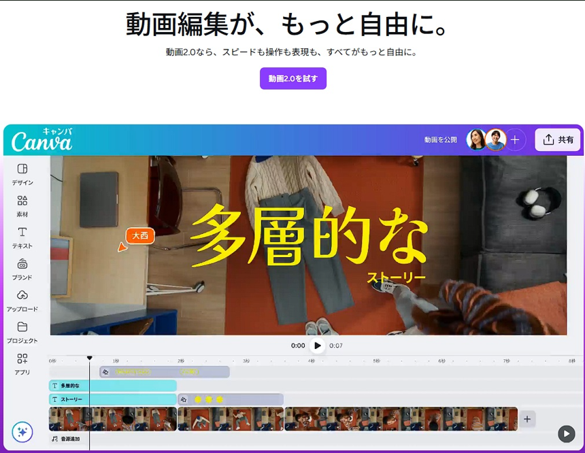Screen dimensions: 585x453
Task: Open the アプリ (Apps) panel
Action: point(22,363)
